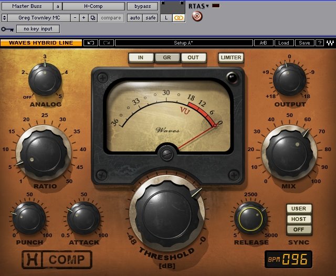
Task: Select the next preset with plus button
Action: tap(84, 18)
